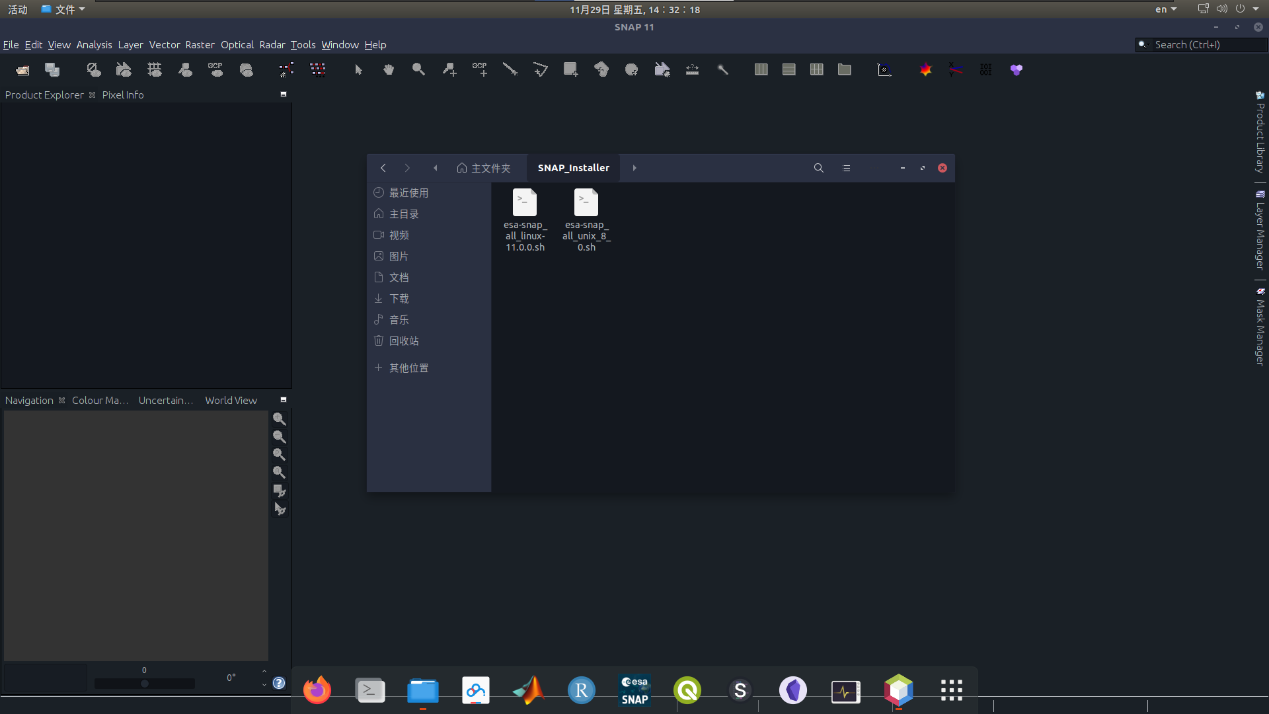
Task: Open the Help menu
Action: tap(375, 45)
